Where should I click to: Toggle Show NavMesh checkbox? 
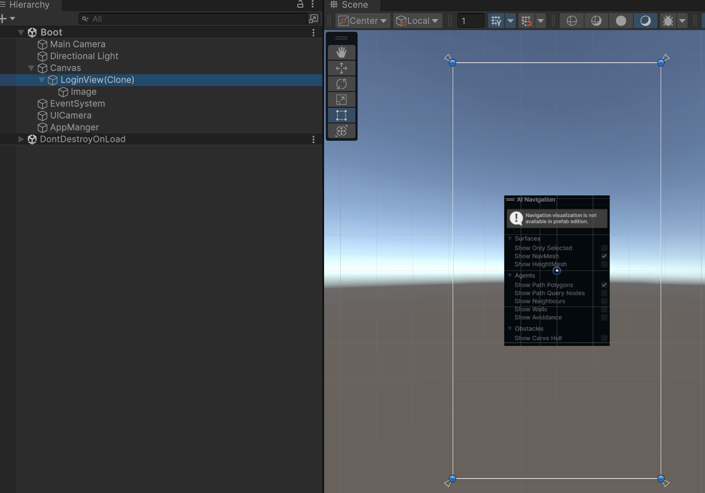point(604,256)
